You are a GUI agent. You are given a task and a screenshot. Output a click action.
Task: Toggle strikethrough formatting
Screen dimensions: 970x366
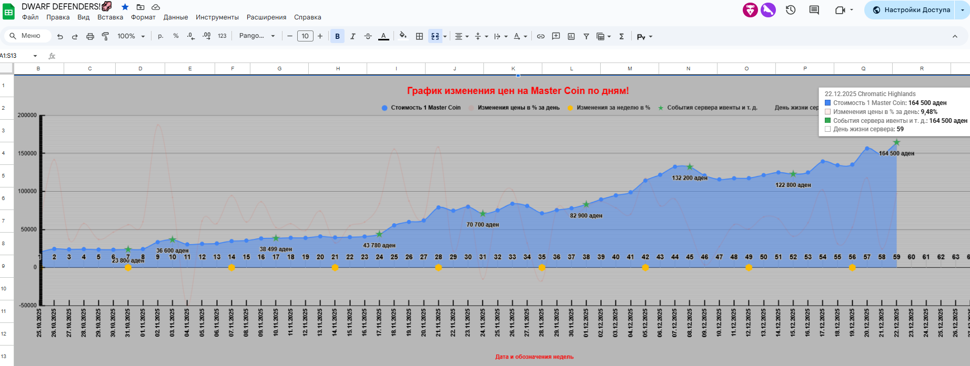[x=368, y=36]
